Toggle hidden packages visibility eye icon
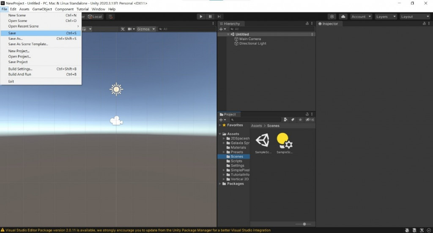 [x=310, y=120]
